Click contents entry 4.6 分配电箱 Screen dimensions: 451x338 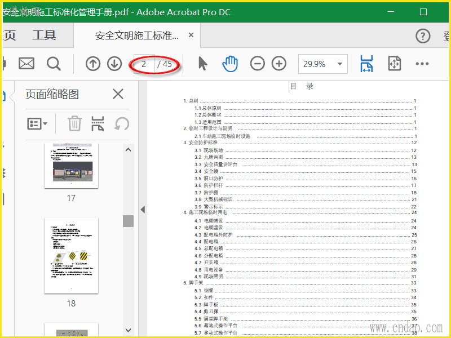(305, 256)
